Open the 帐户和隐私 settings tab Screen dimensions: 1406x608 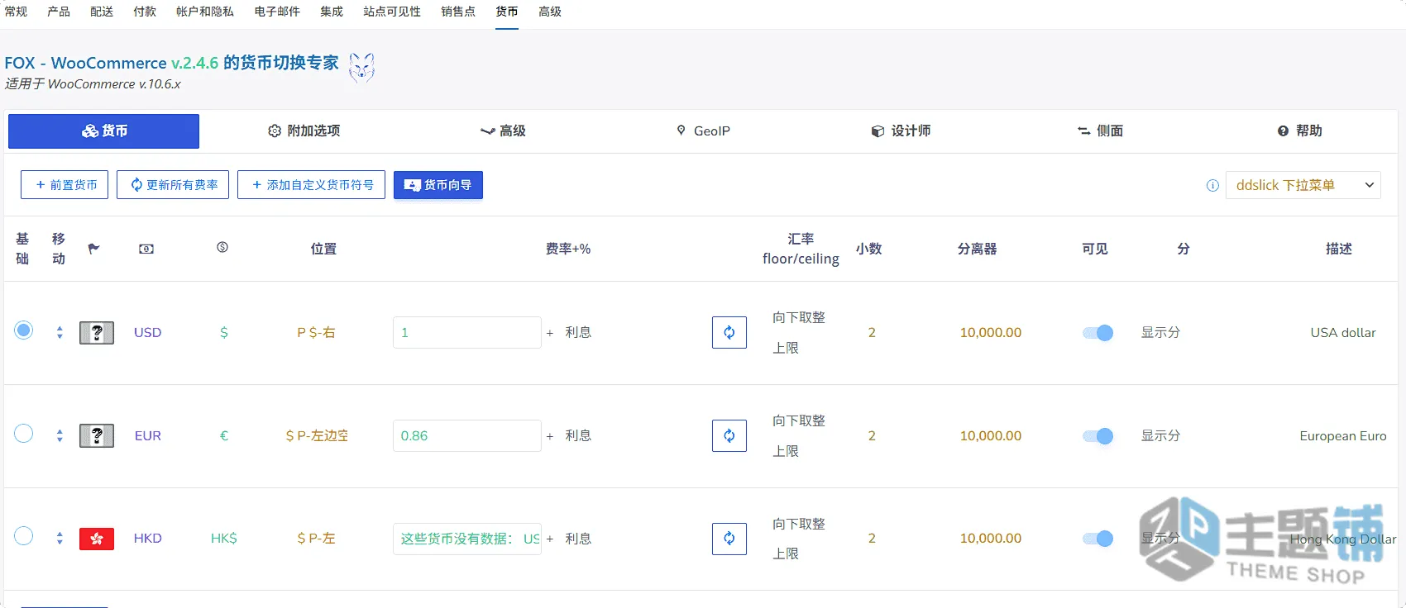coord(205,12)
